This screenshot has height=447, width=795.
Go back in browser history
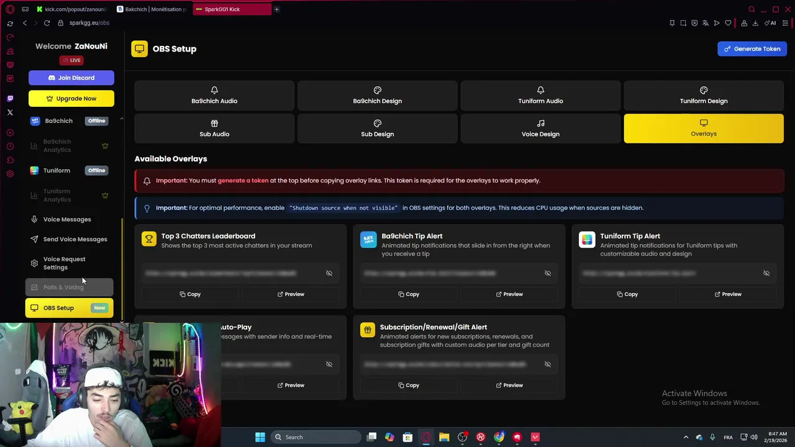(x=24, y=23)
